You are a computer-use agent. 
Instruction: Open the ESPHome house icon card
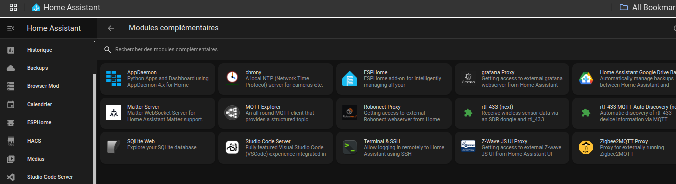click(350, 79)
